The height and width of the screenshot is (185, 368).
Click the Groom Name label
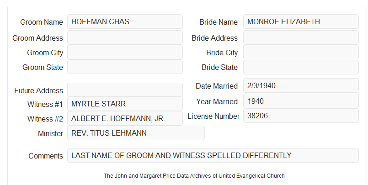click(42, 22)
